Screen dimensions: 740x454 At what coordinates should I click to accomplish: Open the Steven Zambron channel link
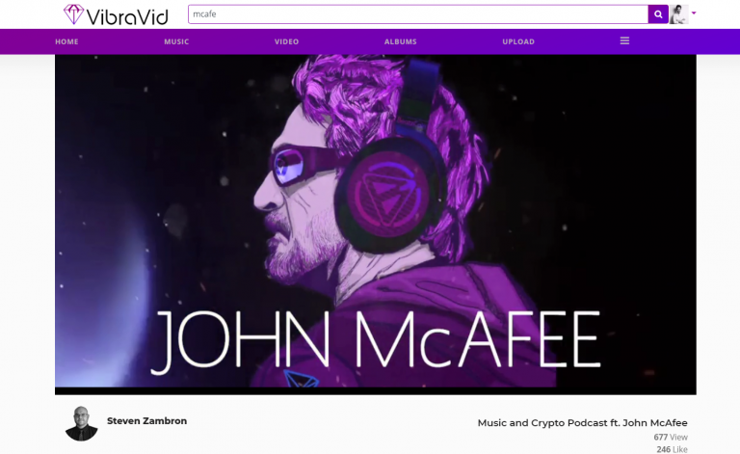146,421
